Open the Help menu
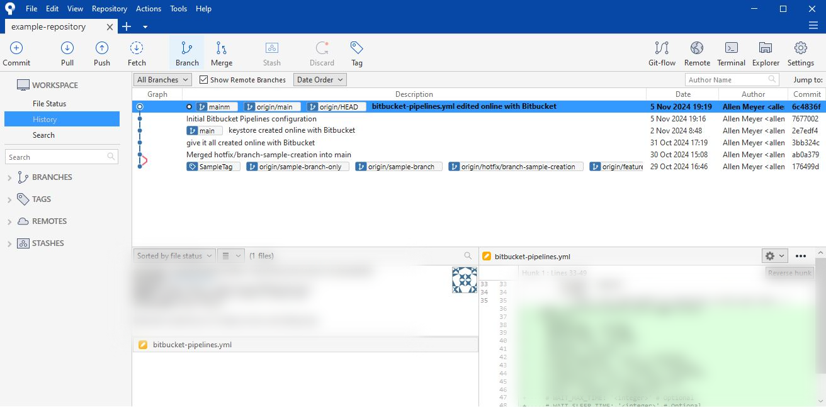The height and width of the screenshot is (407, 826). (203, 9)
